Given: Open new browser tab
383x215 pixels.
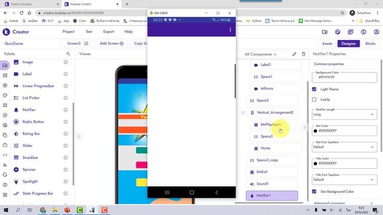Looking at the screenshot, I should click(127, 4).
